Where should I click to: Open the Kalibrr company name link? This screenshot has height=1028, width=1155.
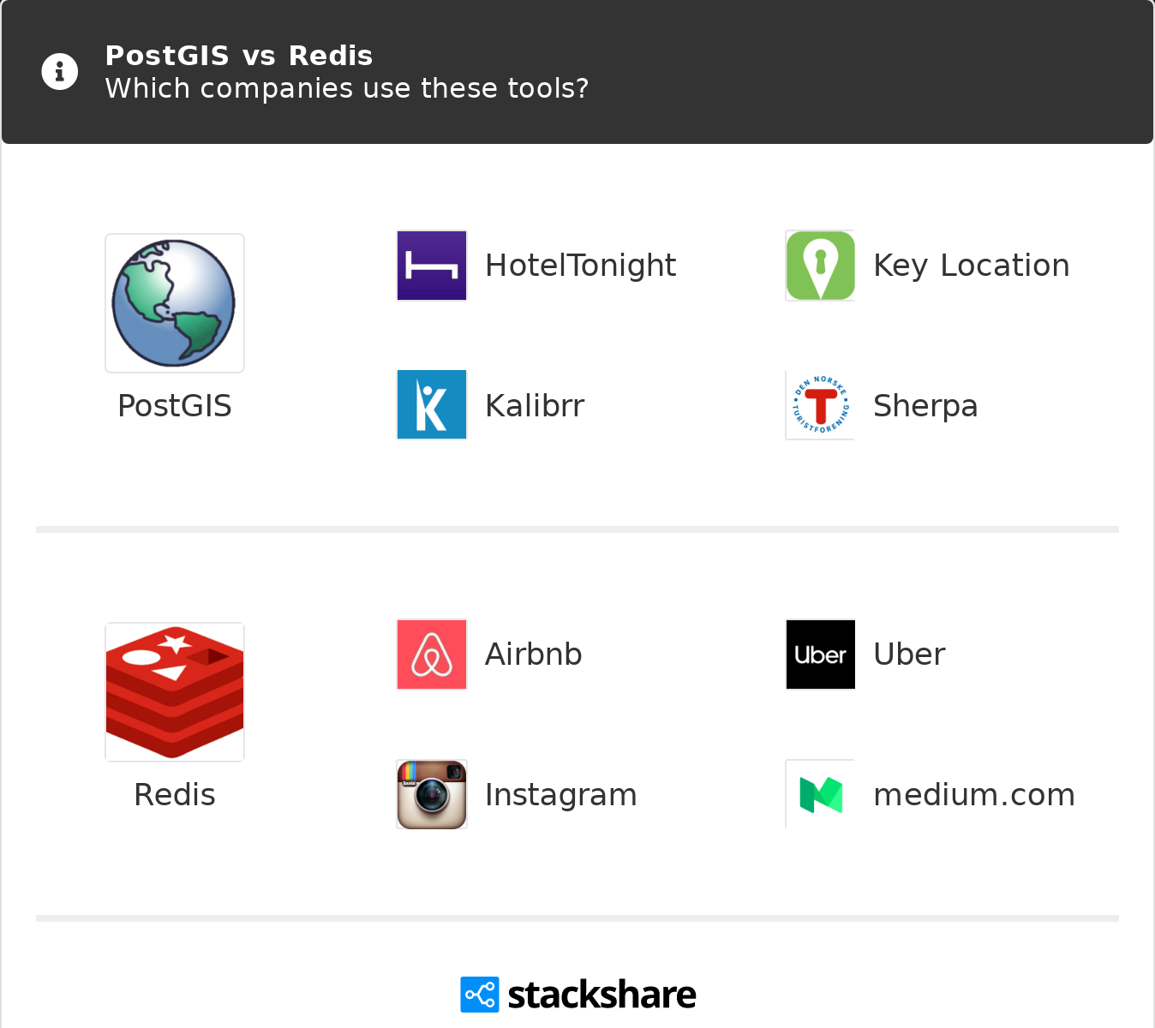click(535, 406)
